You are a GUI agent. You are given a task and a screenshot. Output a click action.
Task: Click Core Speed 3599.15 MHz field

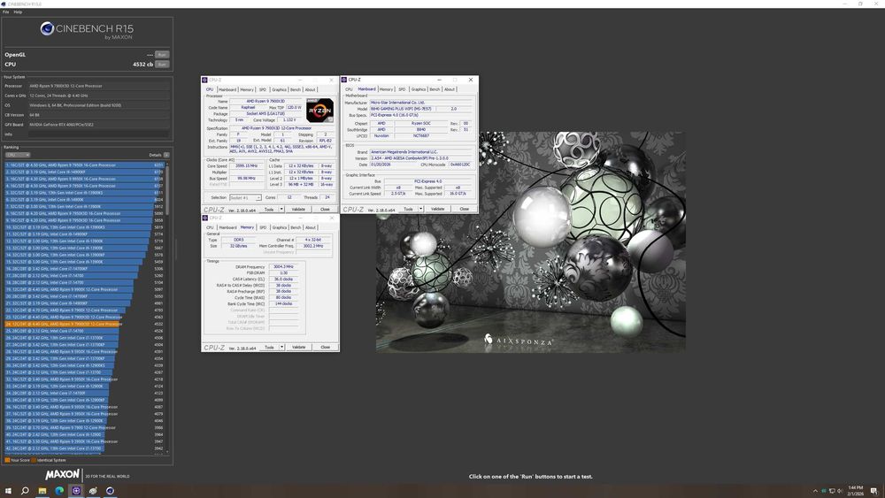(245, 165)
